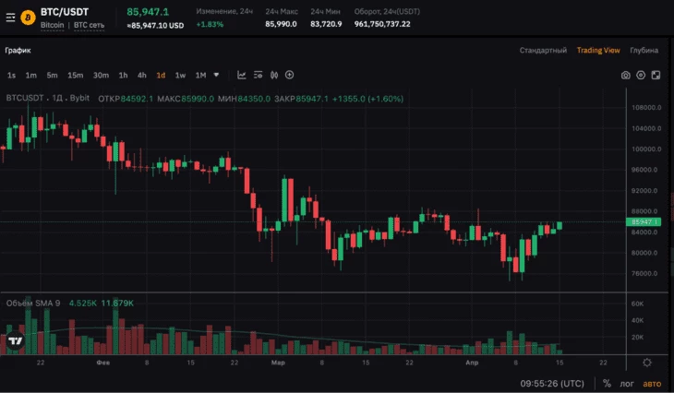Select the 4h interval

point(142,75)
